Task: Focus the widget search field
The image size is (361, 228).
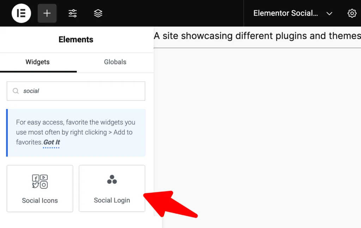Action: pyautogui.click(x=76, y=91)
